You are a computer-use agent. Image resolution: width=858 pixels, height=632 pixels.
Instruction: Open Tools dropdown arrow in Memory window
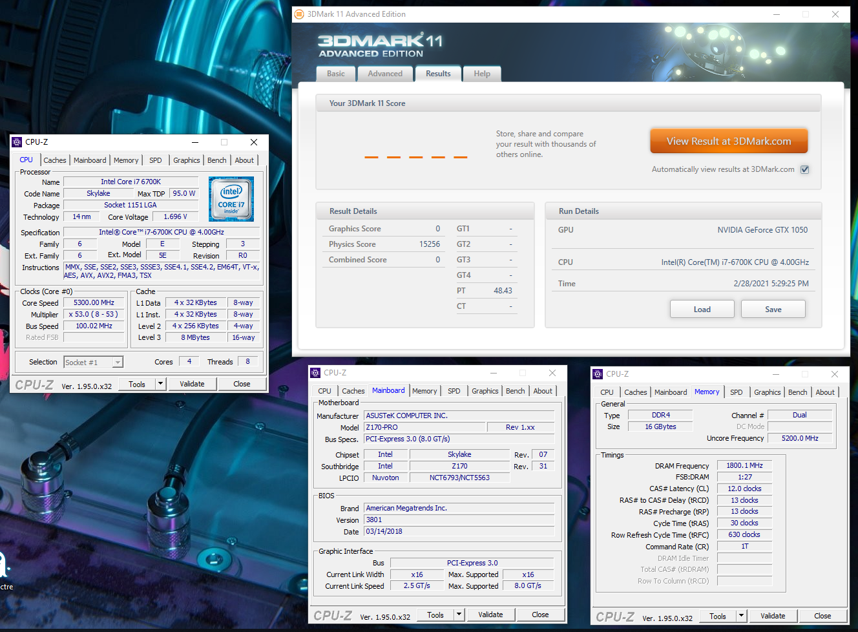click(741, 616)
